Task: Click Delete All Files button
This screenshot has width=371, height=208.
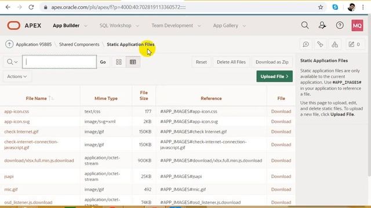Action: [x=231, y=62]
